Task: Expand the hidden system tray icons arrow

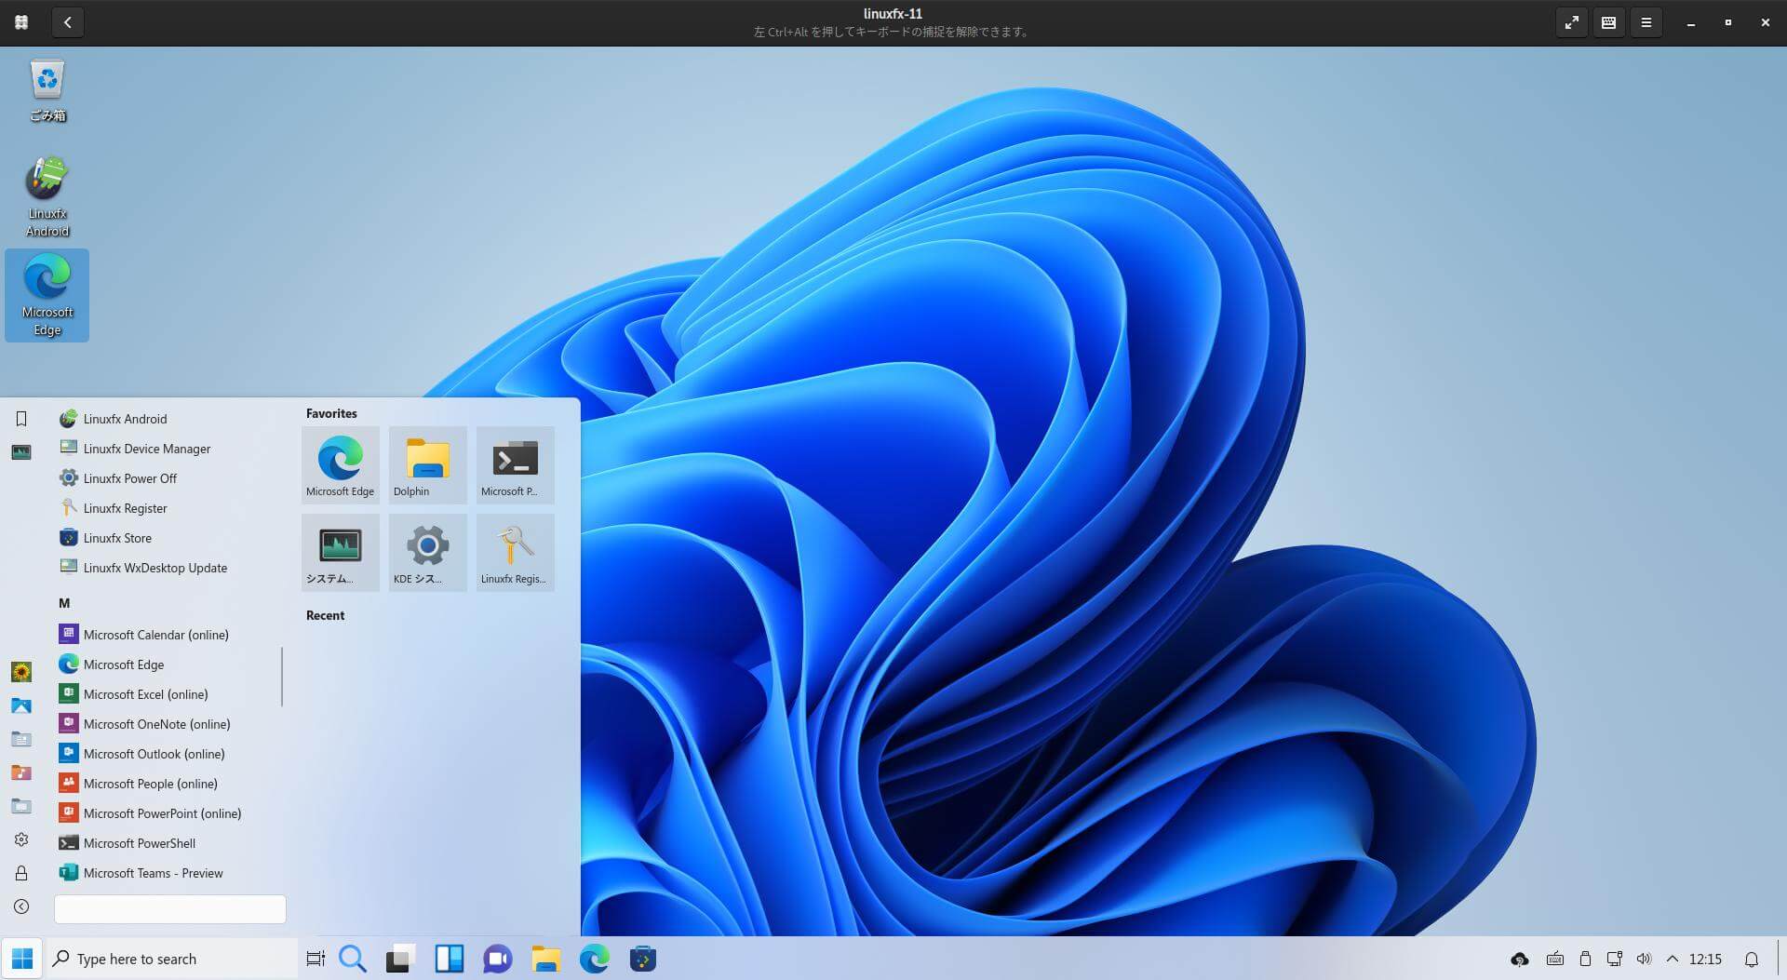Action: pyautogui.click(x=1673, y=959)
